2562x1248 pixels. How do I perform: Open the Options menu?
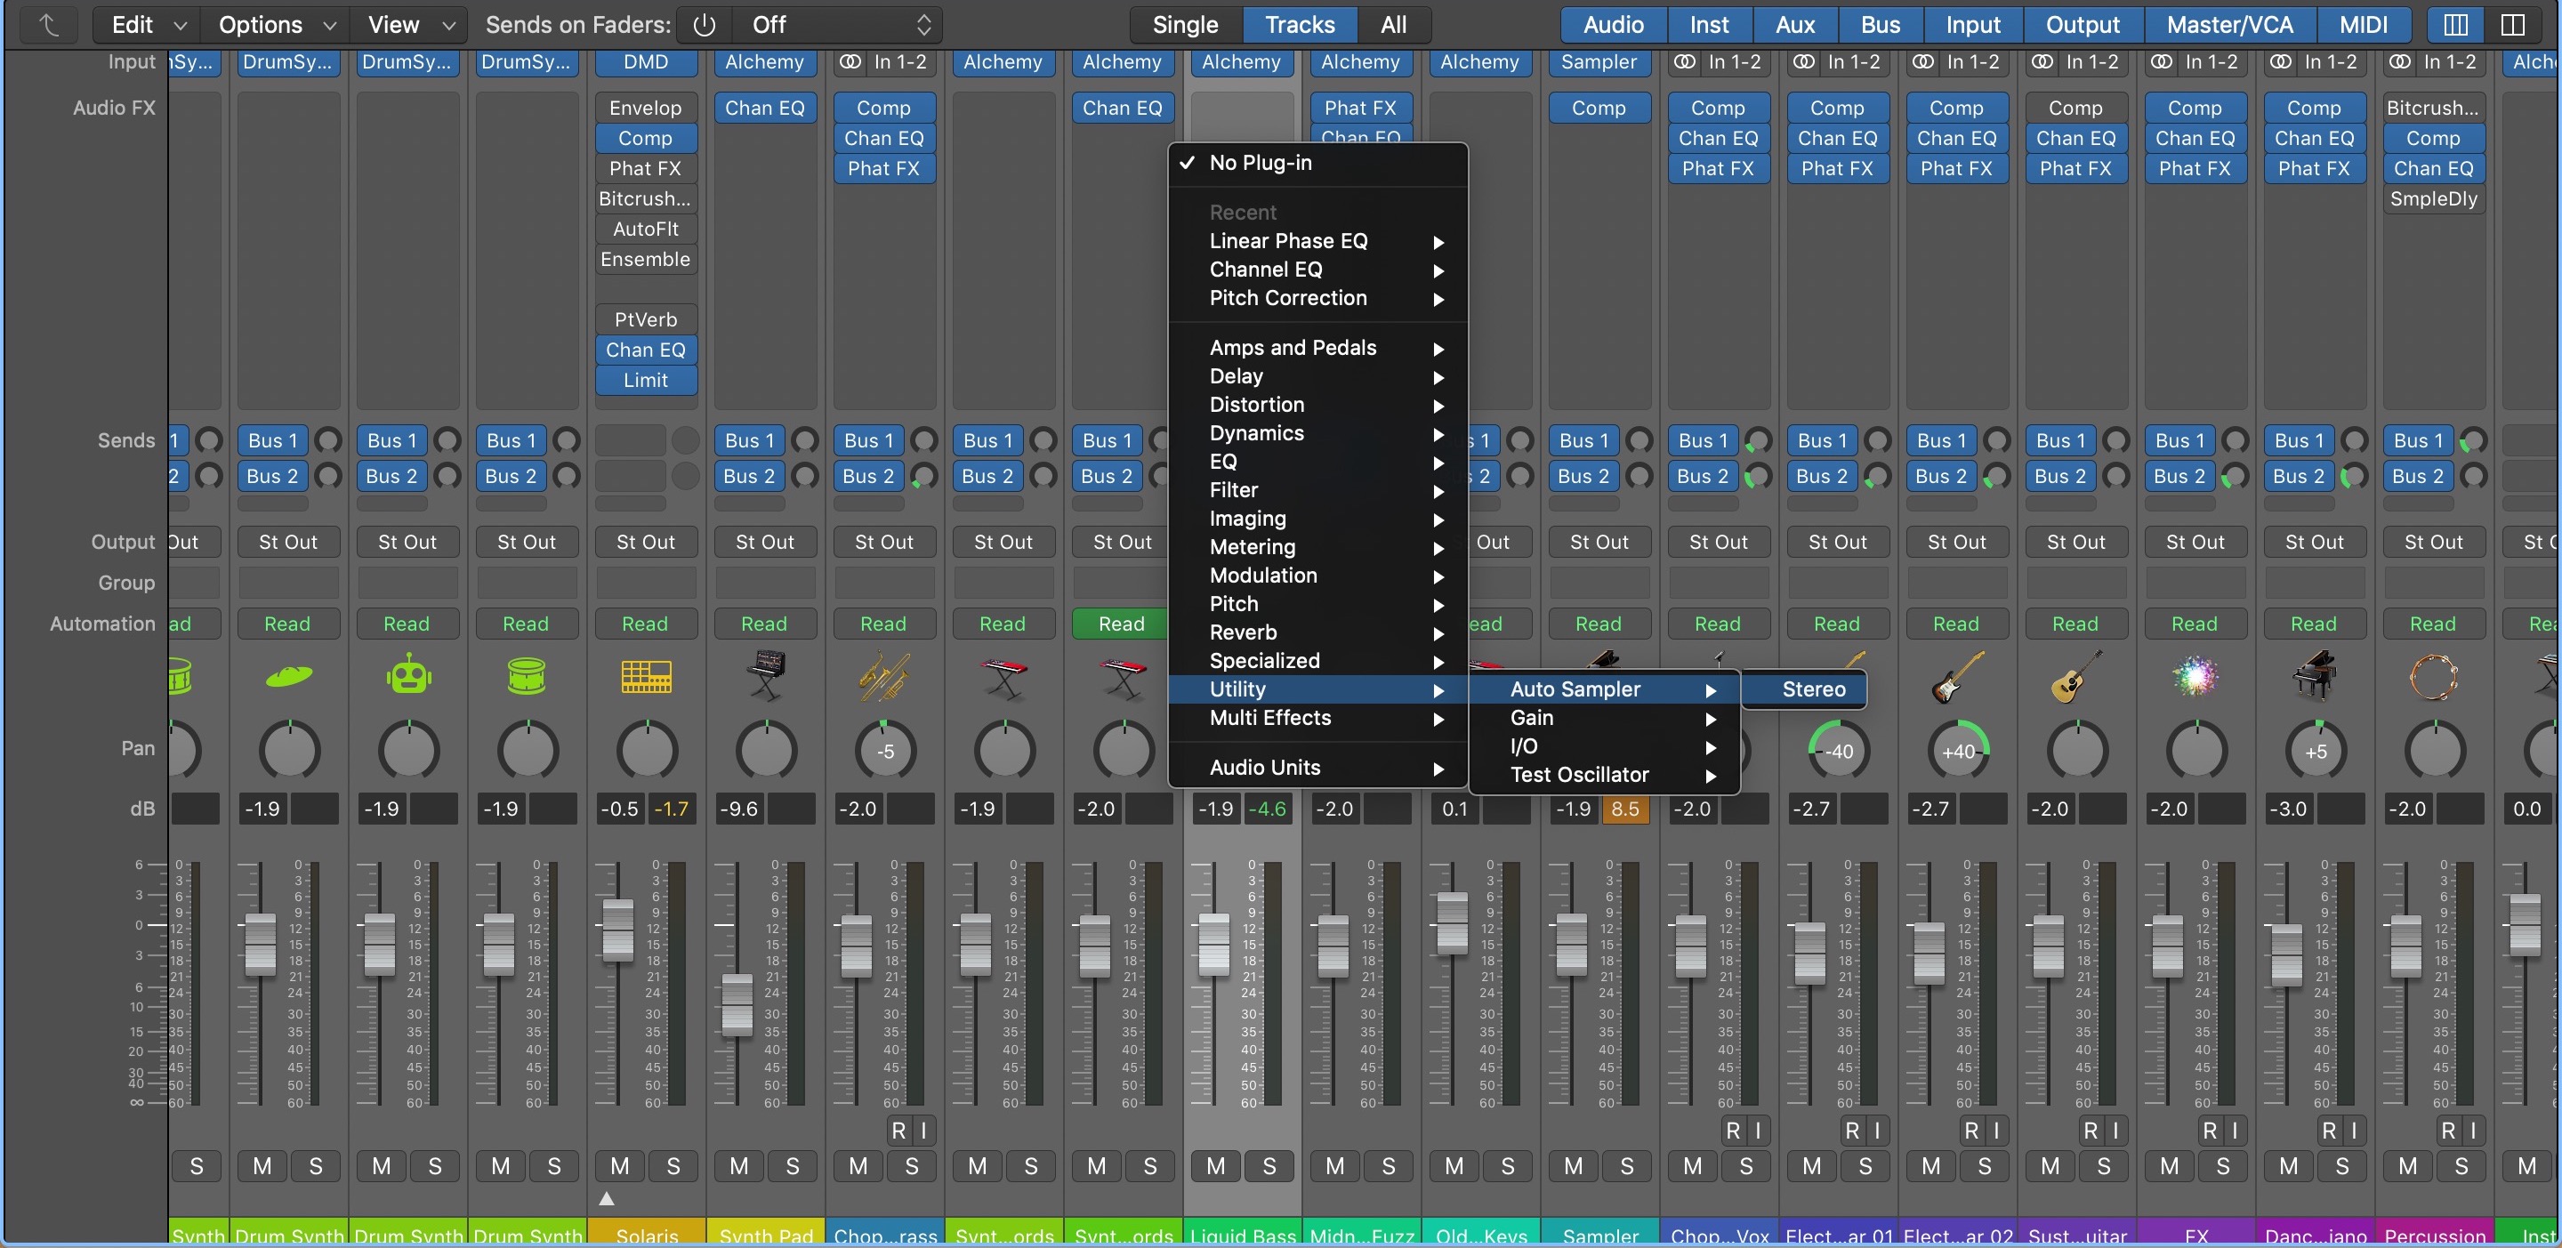point(261,25)
